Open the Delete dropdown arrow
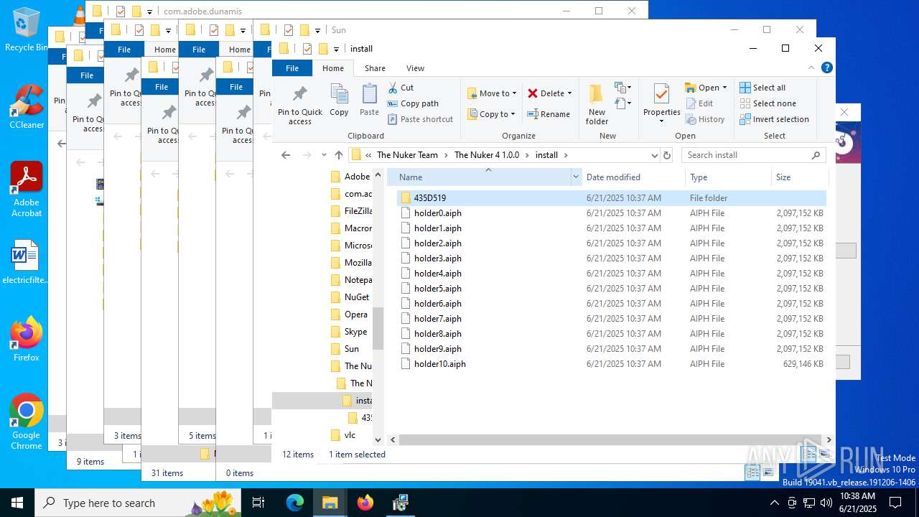Viewport: 919px width, 517px height. pos(569,93)
